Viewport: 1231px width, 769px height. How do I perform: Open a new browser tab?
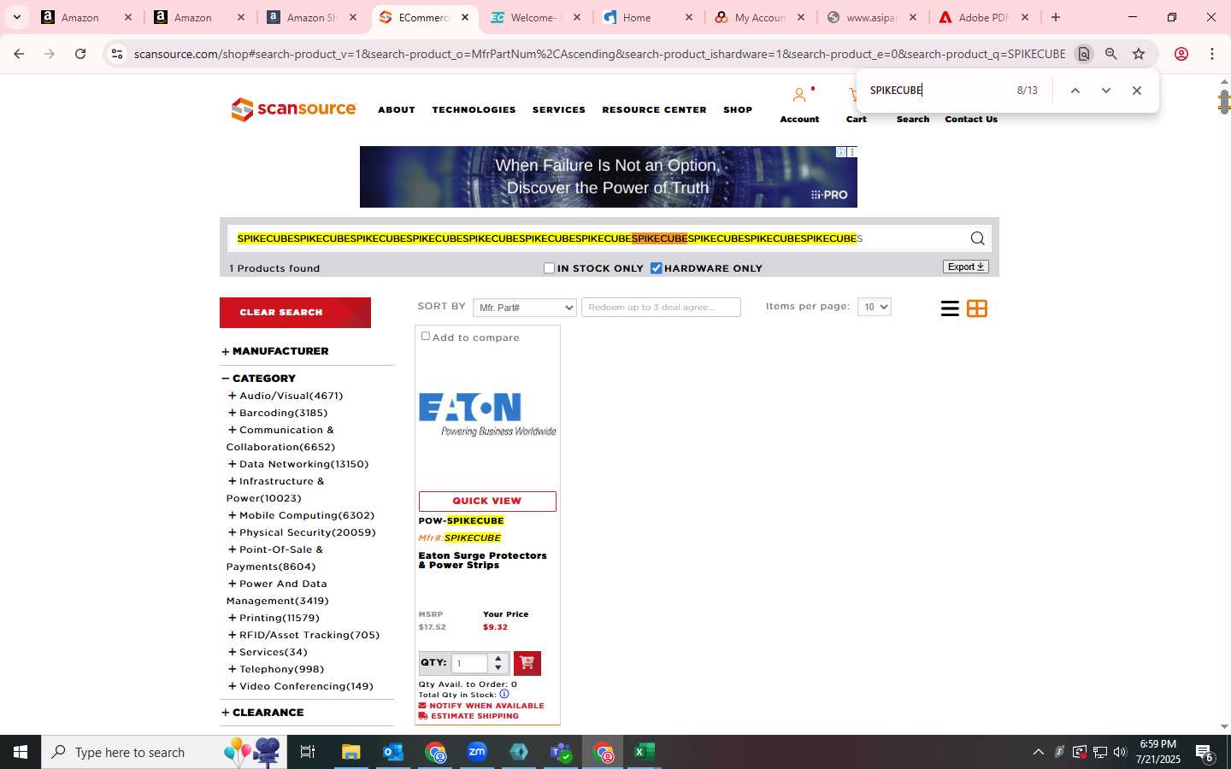point(1056,17)
